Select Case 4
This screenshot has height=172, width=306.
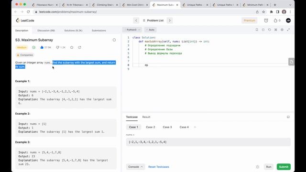(184, 127)
